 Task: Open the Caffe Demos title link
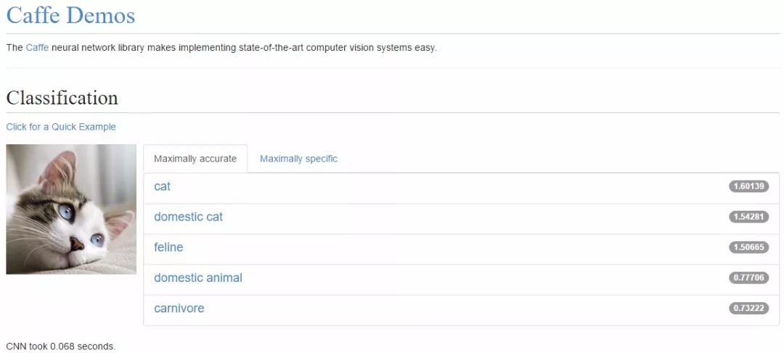[70, 15]
